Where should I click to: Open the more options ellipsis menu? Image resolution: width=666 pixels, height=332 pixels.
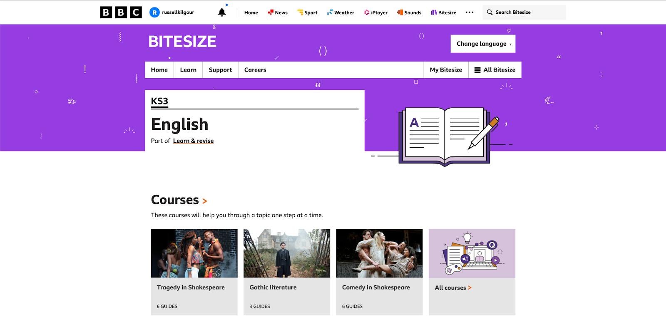[470, 12]
